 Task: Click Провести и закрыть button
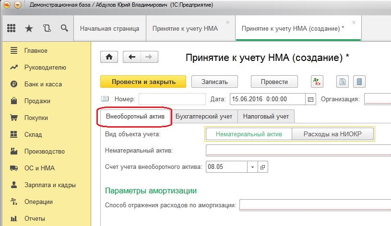[143, 82]
